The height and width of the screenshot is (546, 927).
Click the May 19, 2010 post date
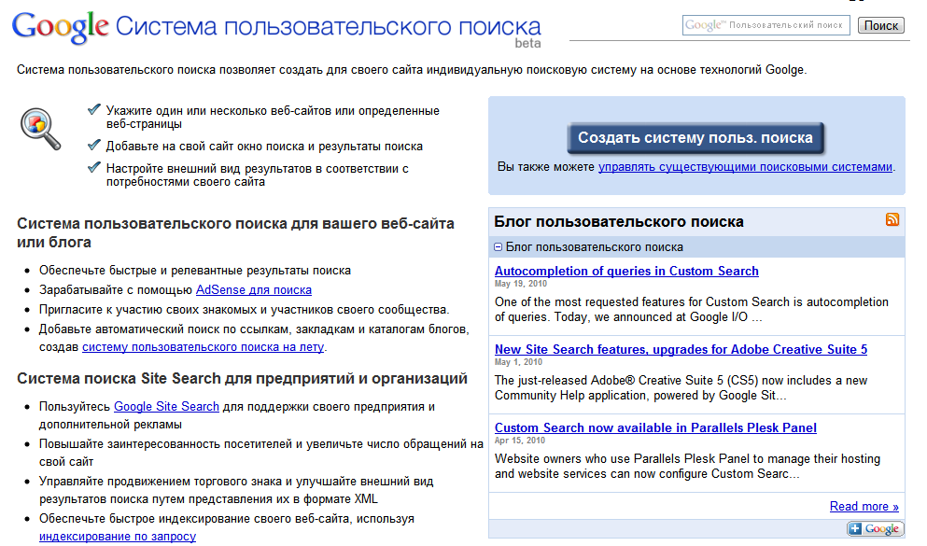pyautogui.click(x=520, y=284)
